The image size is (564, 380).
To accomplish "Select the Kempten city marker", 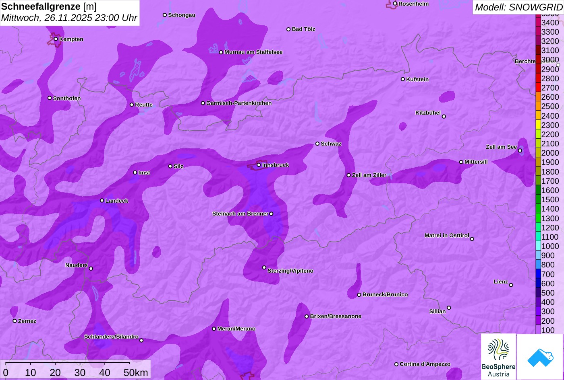I will [56, 39].
